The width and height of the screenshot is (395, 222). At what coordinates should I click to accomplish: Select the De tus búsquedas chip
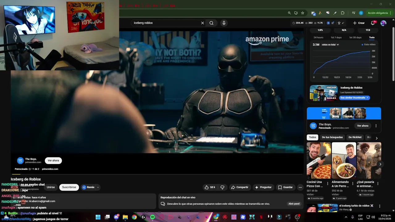point(332,137)
